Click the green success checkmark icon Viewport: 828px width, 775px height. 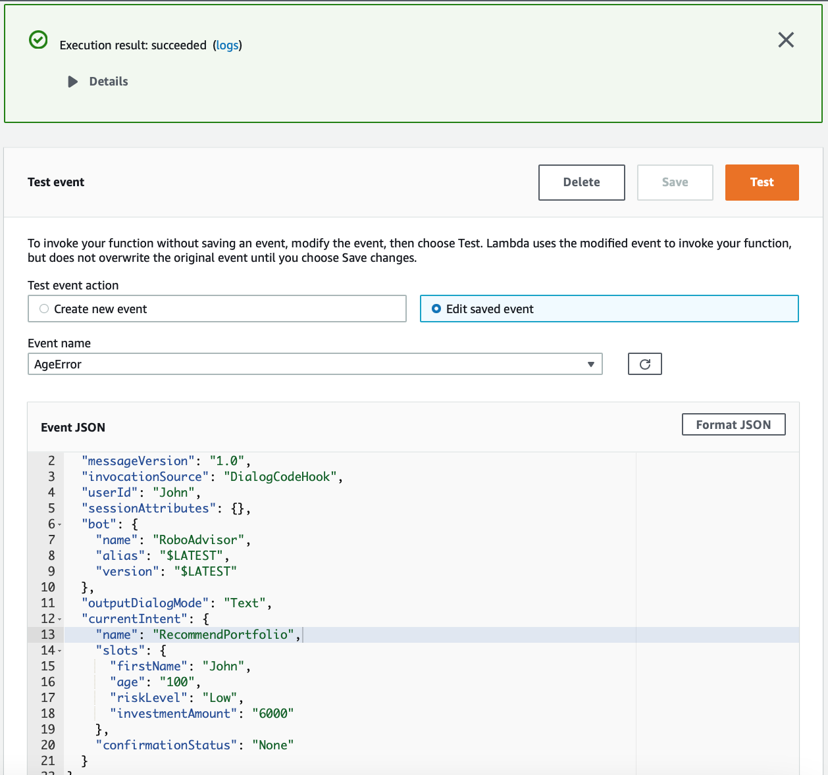tap(38, 40)
